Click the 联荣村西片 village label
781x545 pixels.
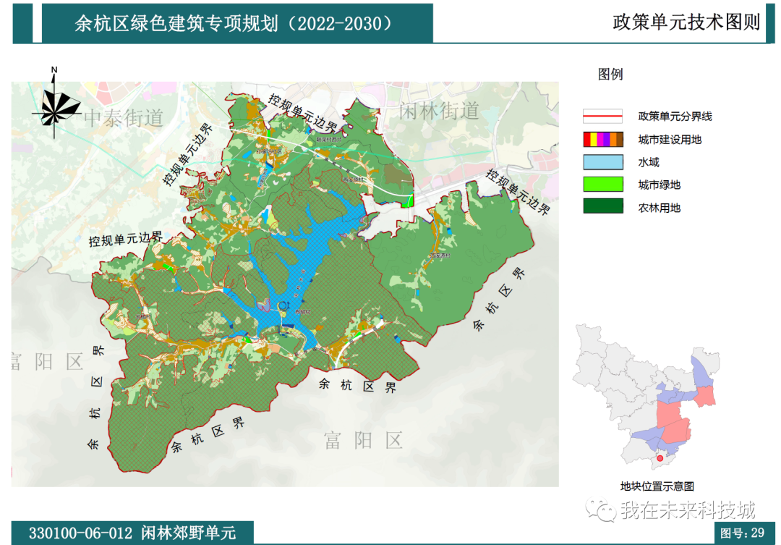point(329,140)
